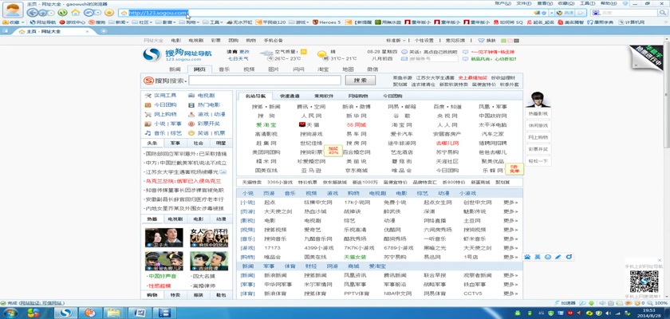
Task: Select the dark gray theme color swatch
Action: (516, 41)
